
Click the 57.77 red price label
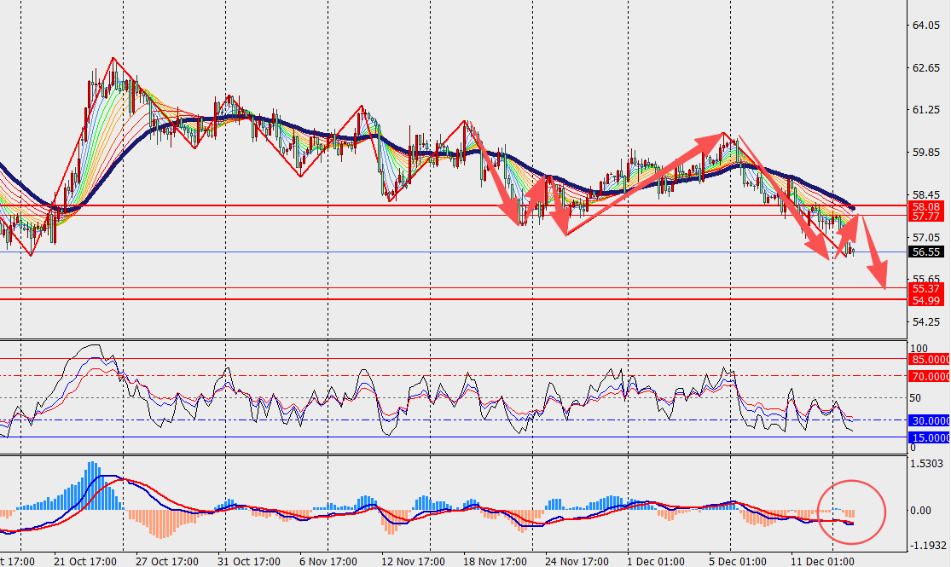coord(925,217)
